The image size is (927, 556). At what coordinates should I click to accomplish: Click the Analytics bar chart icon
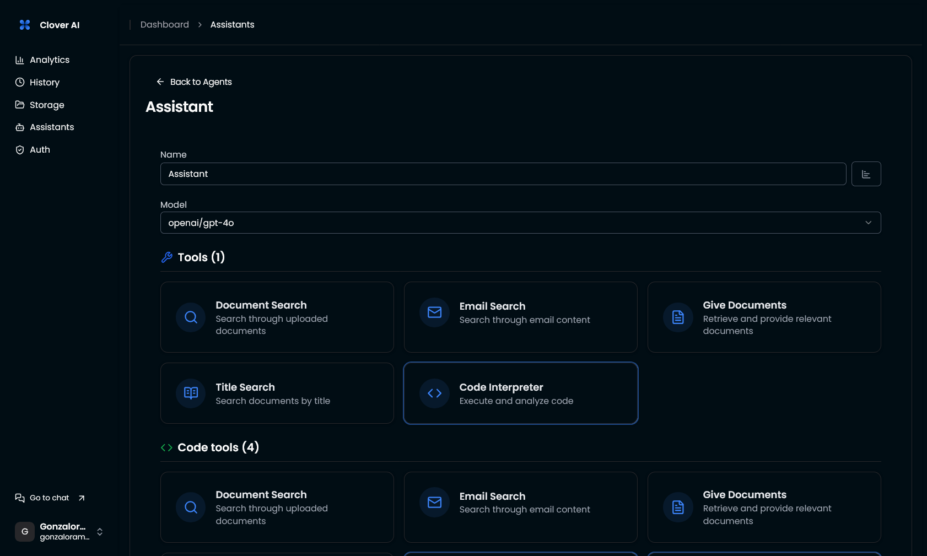[x=20, y=60]
